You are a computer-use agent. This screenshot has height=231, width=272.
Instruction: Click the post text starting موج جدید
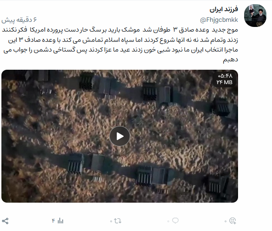tap(119, 45)
